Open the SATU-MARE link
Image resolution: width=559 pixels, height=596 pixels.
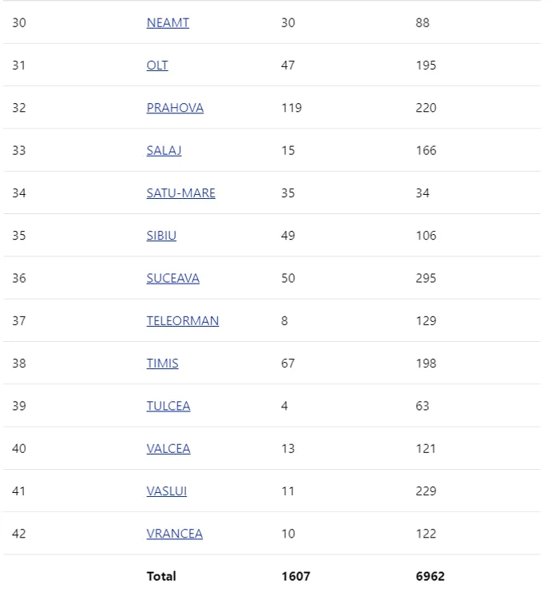[x=180, y=193]
